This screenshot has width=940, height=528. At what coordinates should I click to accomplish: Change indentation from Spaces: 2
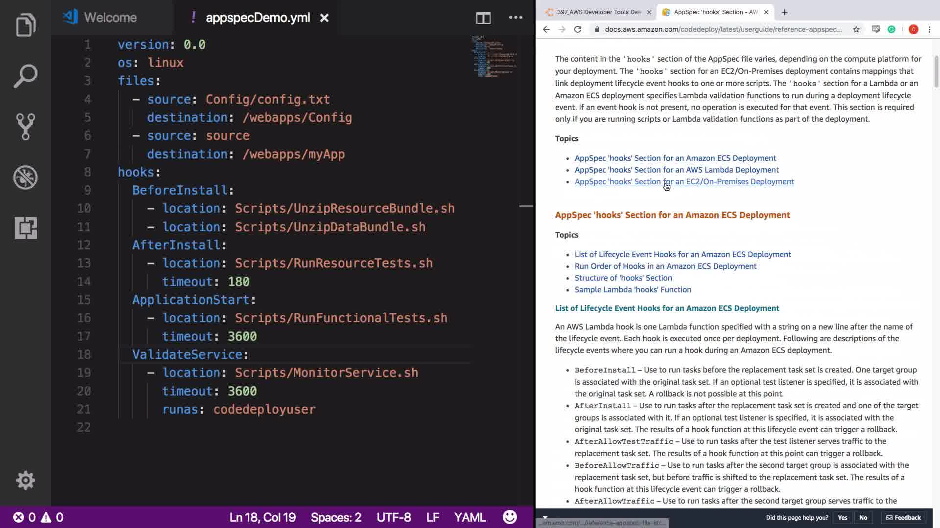(336, 517)
